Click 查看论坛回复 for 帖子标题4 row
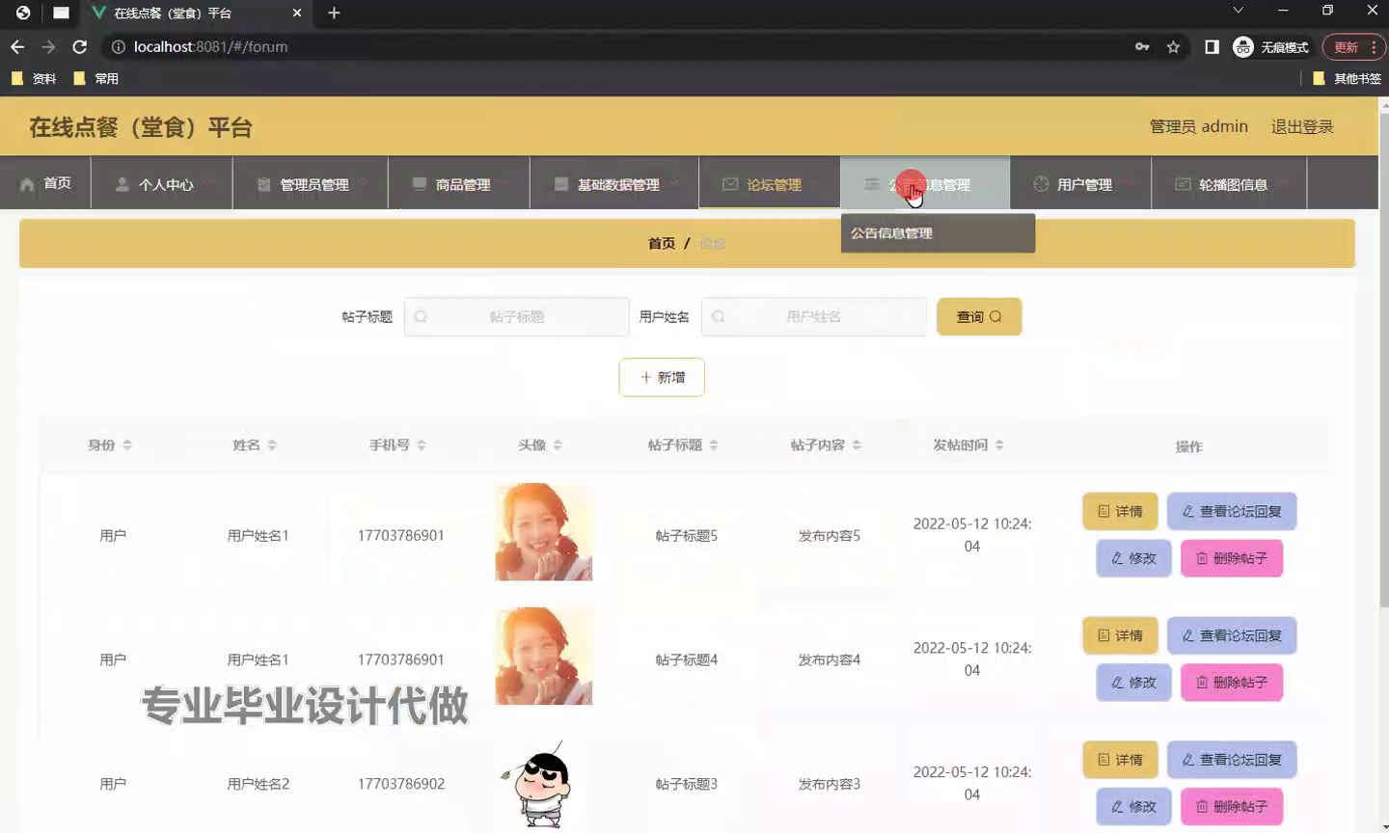Image resolution: width=1389 pixels, height=833 pixels. [x=1232, y=635]
